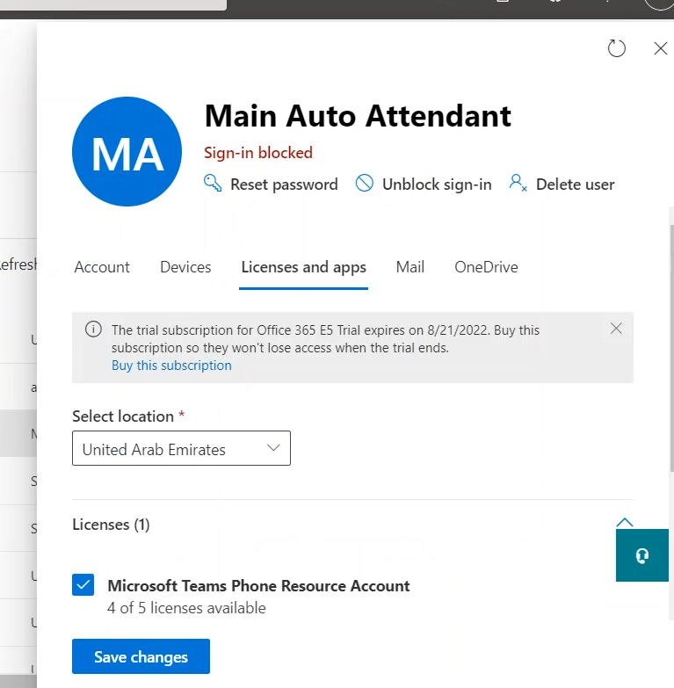Click the Reset password key icon

pyautogui.click(x=213, y=184)
